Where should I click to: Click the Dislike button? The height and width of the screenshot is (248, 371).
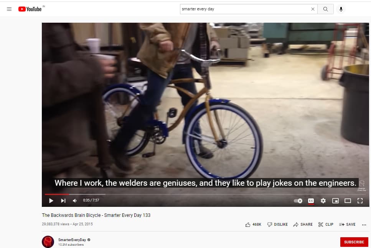(x=277, y=224)
